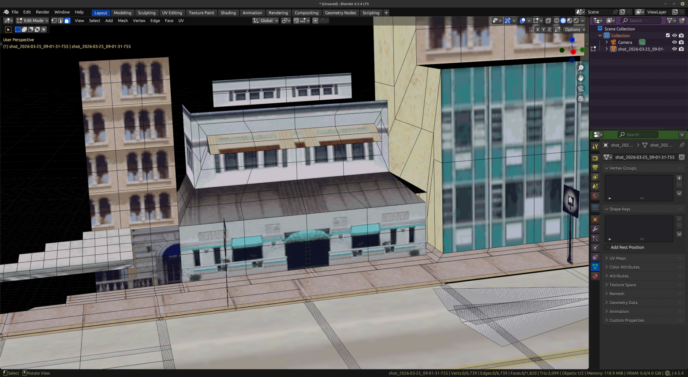
Task: Select the Material properties tab icon
Action: pos(595,276)
